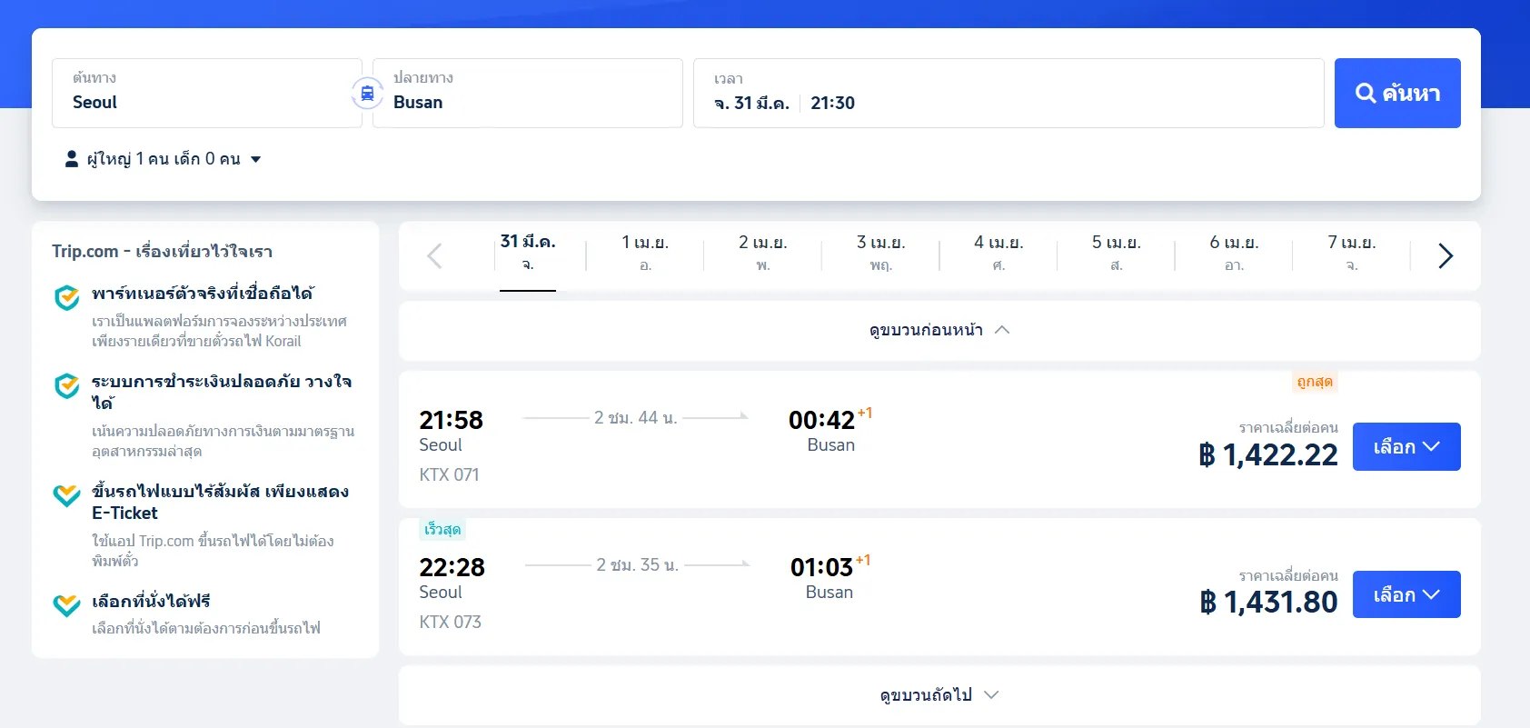The height and width of the screenshot is (728, 1530).
Task: Click the secure payment shield icon
Action: (x=65, y=386)
